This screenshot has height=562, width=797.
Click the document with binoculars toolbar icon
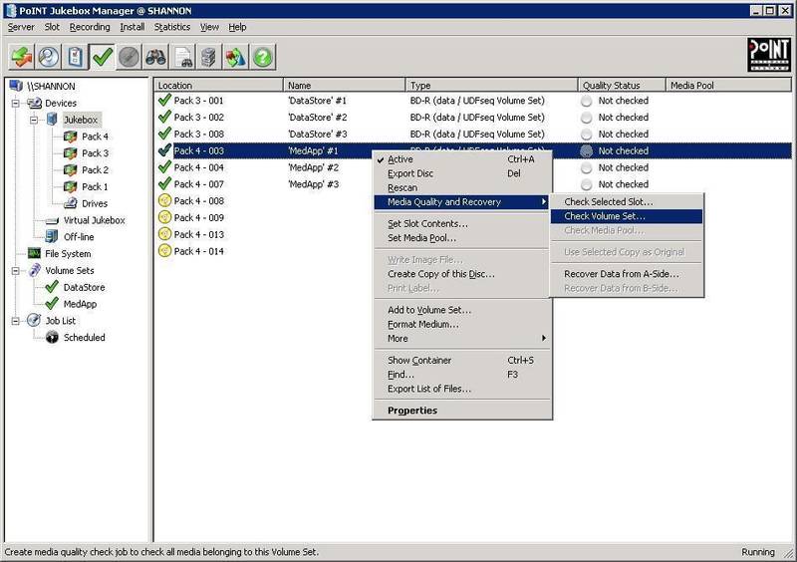click(182, 57)
